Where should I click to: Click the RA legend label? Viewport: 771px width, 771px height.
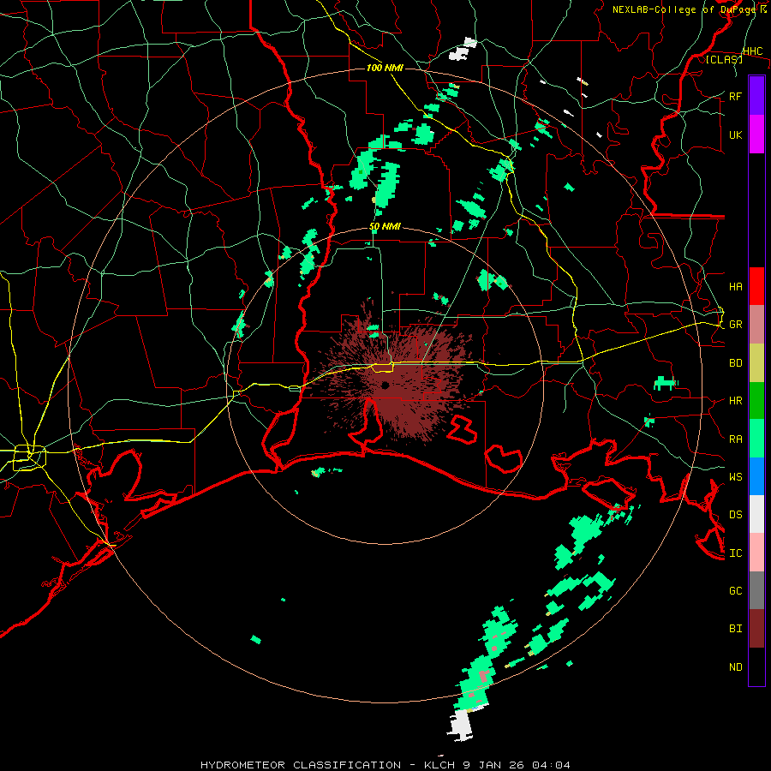[x=735, y=439]
